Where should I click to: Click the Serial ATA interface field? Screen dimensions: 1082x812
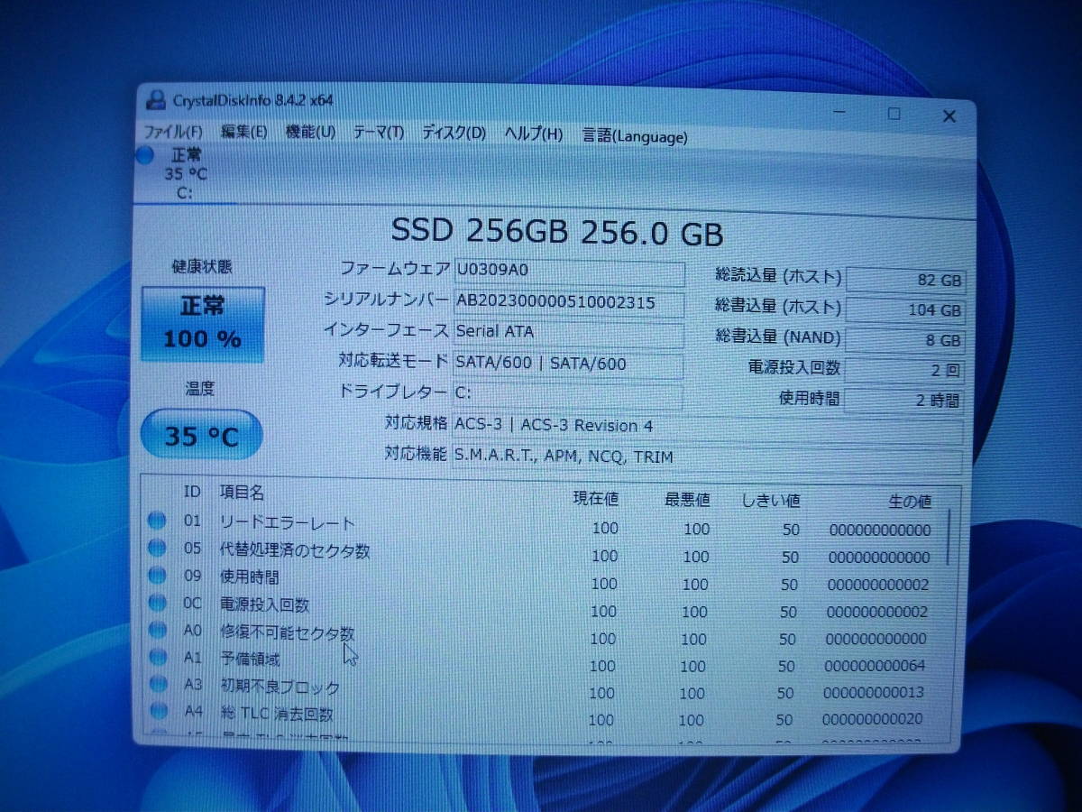point(569,333)
